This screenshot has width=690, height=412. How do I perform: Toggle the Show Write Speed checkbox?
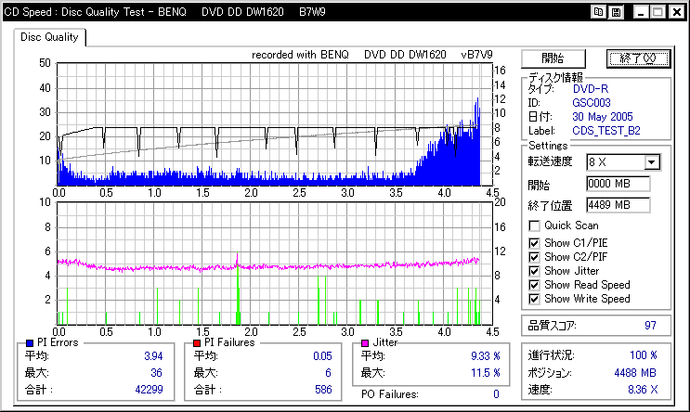click(x=534, y=299)
